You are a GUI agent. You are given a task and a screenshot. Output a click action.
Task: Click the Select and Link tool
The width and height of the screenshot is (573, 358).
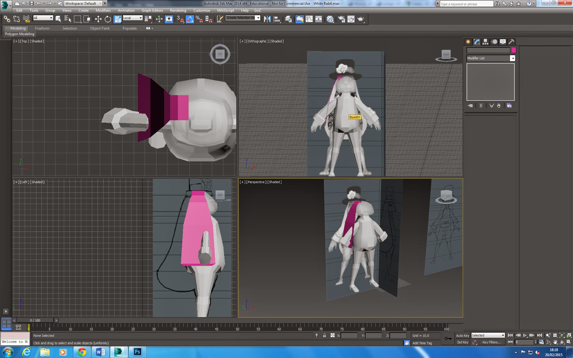(7, 19)
